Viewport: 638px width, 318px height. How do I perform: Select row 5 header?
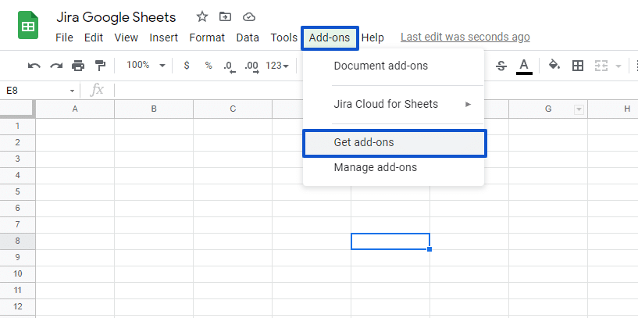pyautogui.click(x=17, y=191)
